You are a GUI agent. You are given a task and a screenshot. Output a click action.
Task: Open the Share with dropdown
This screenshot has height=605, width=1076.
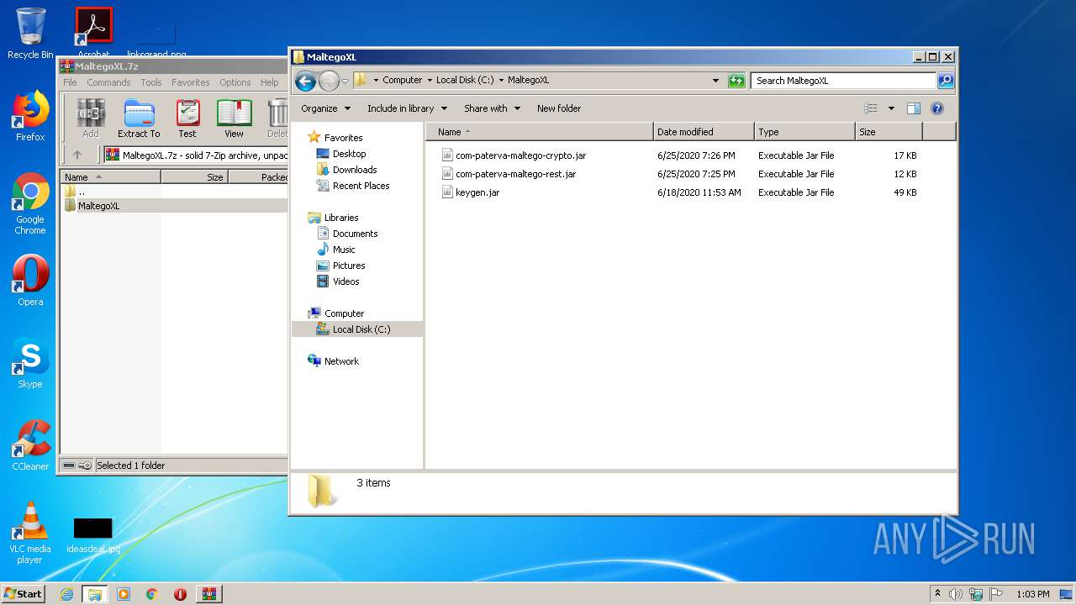point(492,108)
